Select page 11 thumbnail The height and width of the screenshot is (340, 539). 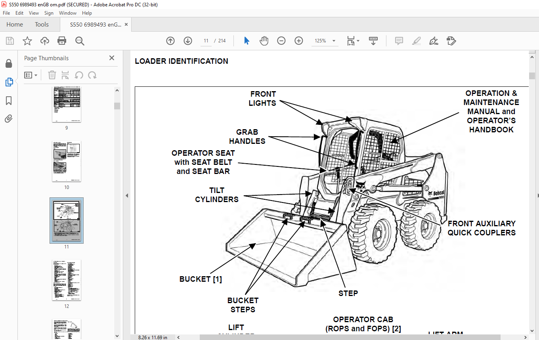pyautogui.click(x=67, y=220)
